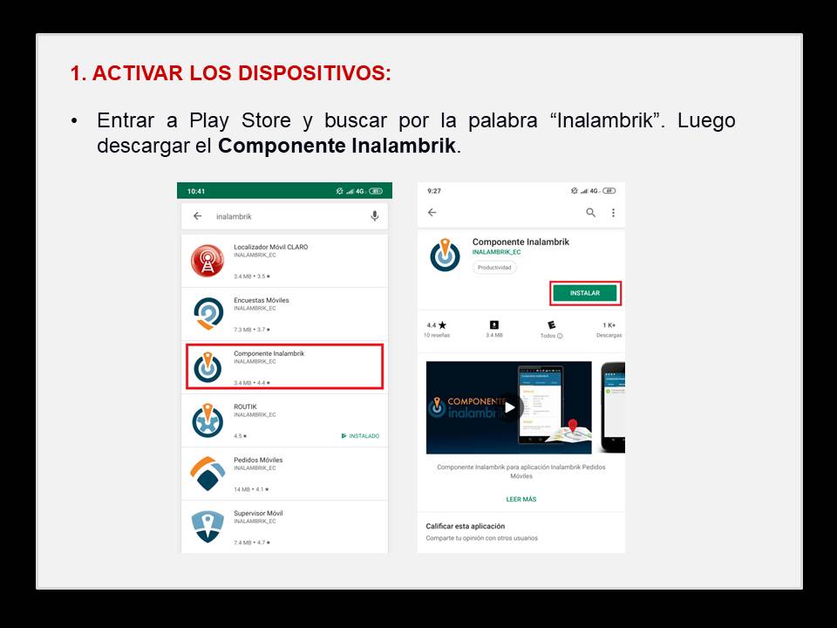Open Encuestas Móviles app icon

208,313
